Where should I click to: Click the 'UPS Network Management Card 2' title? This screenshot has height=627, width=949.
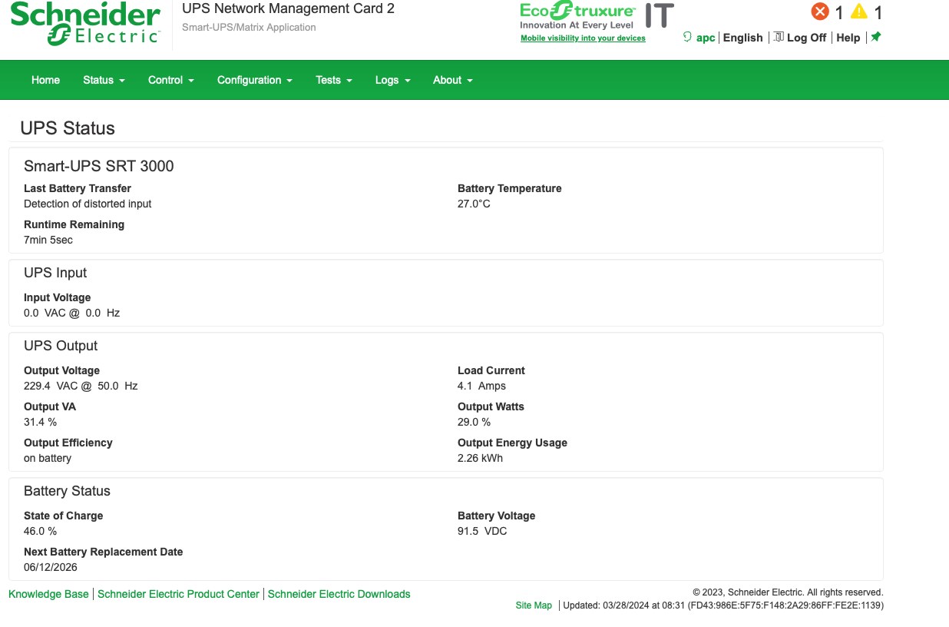pyautogui.click(x=288, y=9)
